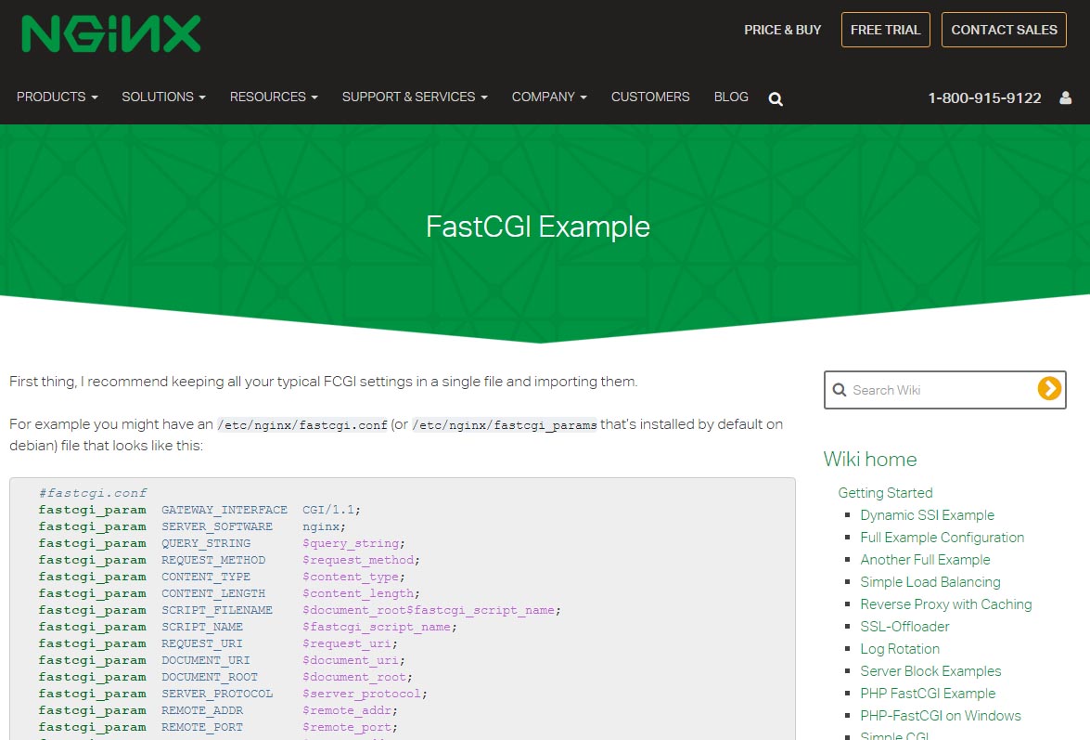Expand the RESOURCES menu
Viewport: 1090px width, 740px height.
tap(273, 97)
